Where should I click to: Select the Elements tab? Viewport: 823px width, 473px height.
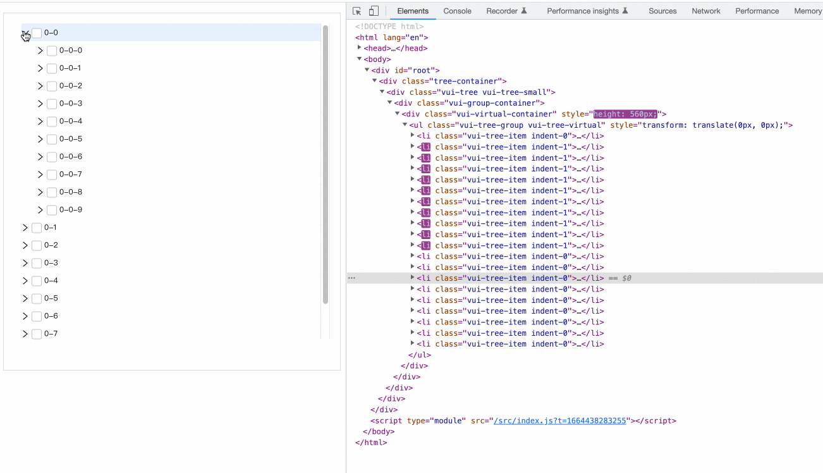pos(413,11)
